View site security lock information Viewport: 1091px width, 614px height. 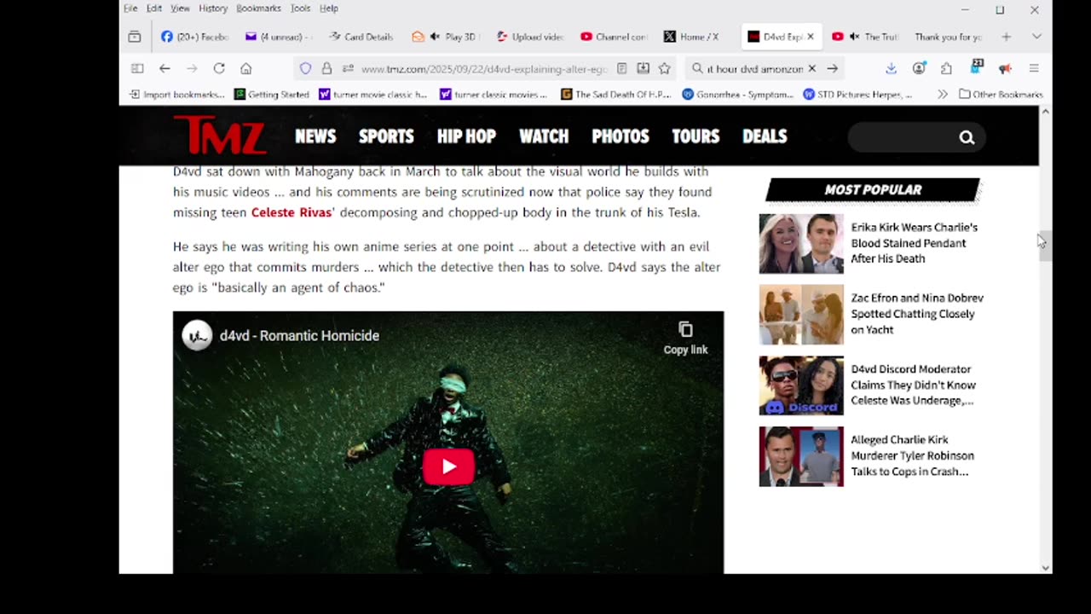pyautogui.click(x=326, y=68)
